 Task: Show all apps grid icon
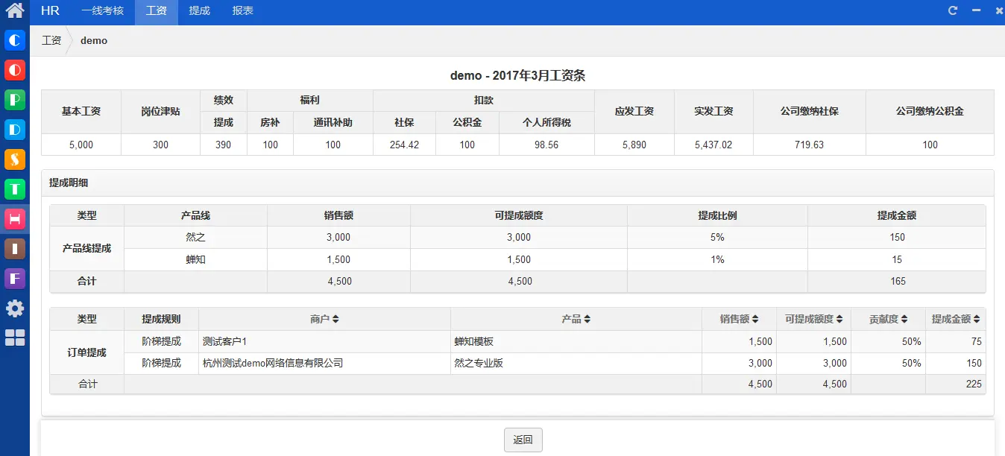point(15,338)
